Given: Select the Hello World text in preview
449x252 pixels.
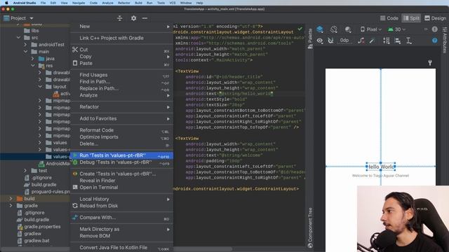Looking at the screenshot, I should coord(380,167).
